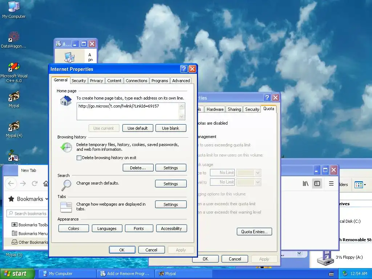
Task: Click the Mypal browser forward arrow
Action: click(23, 183)
